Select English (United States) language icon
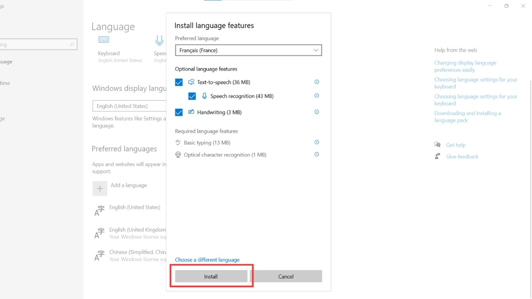 [x=99, y=211]
